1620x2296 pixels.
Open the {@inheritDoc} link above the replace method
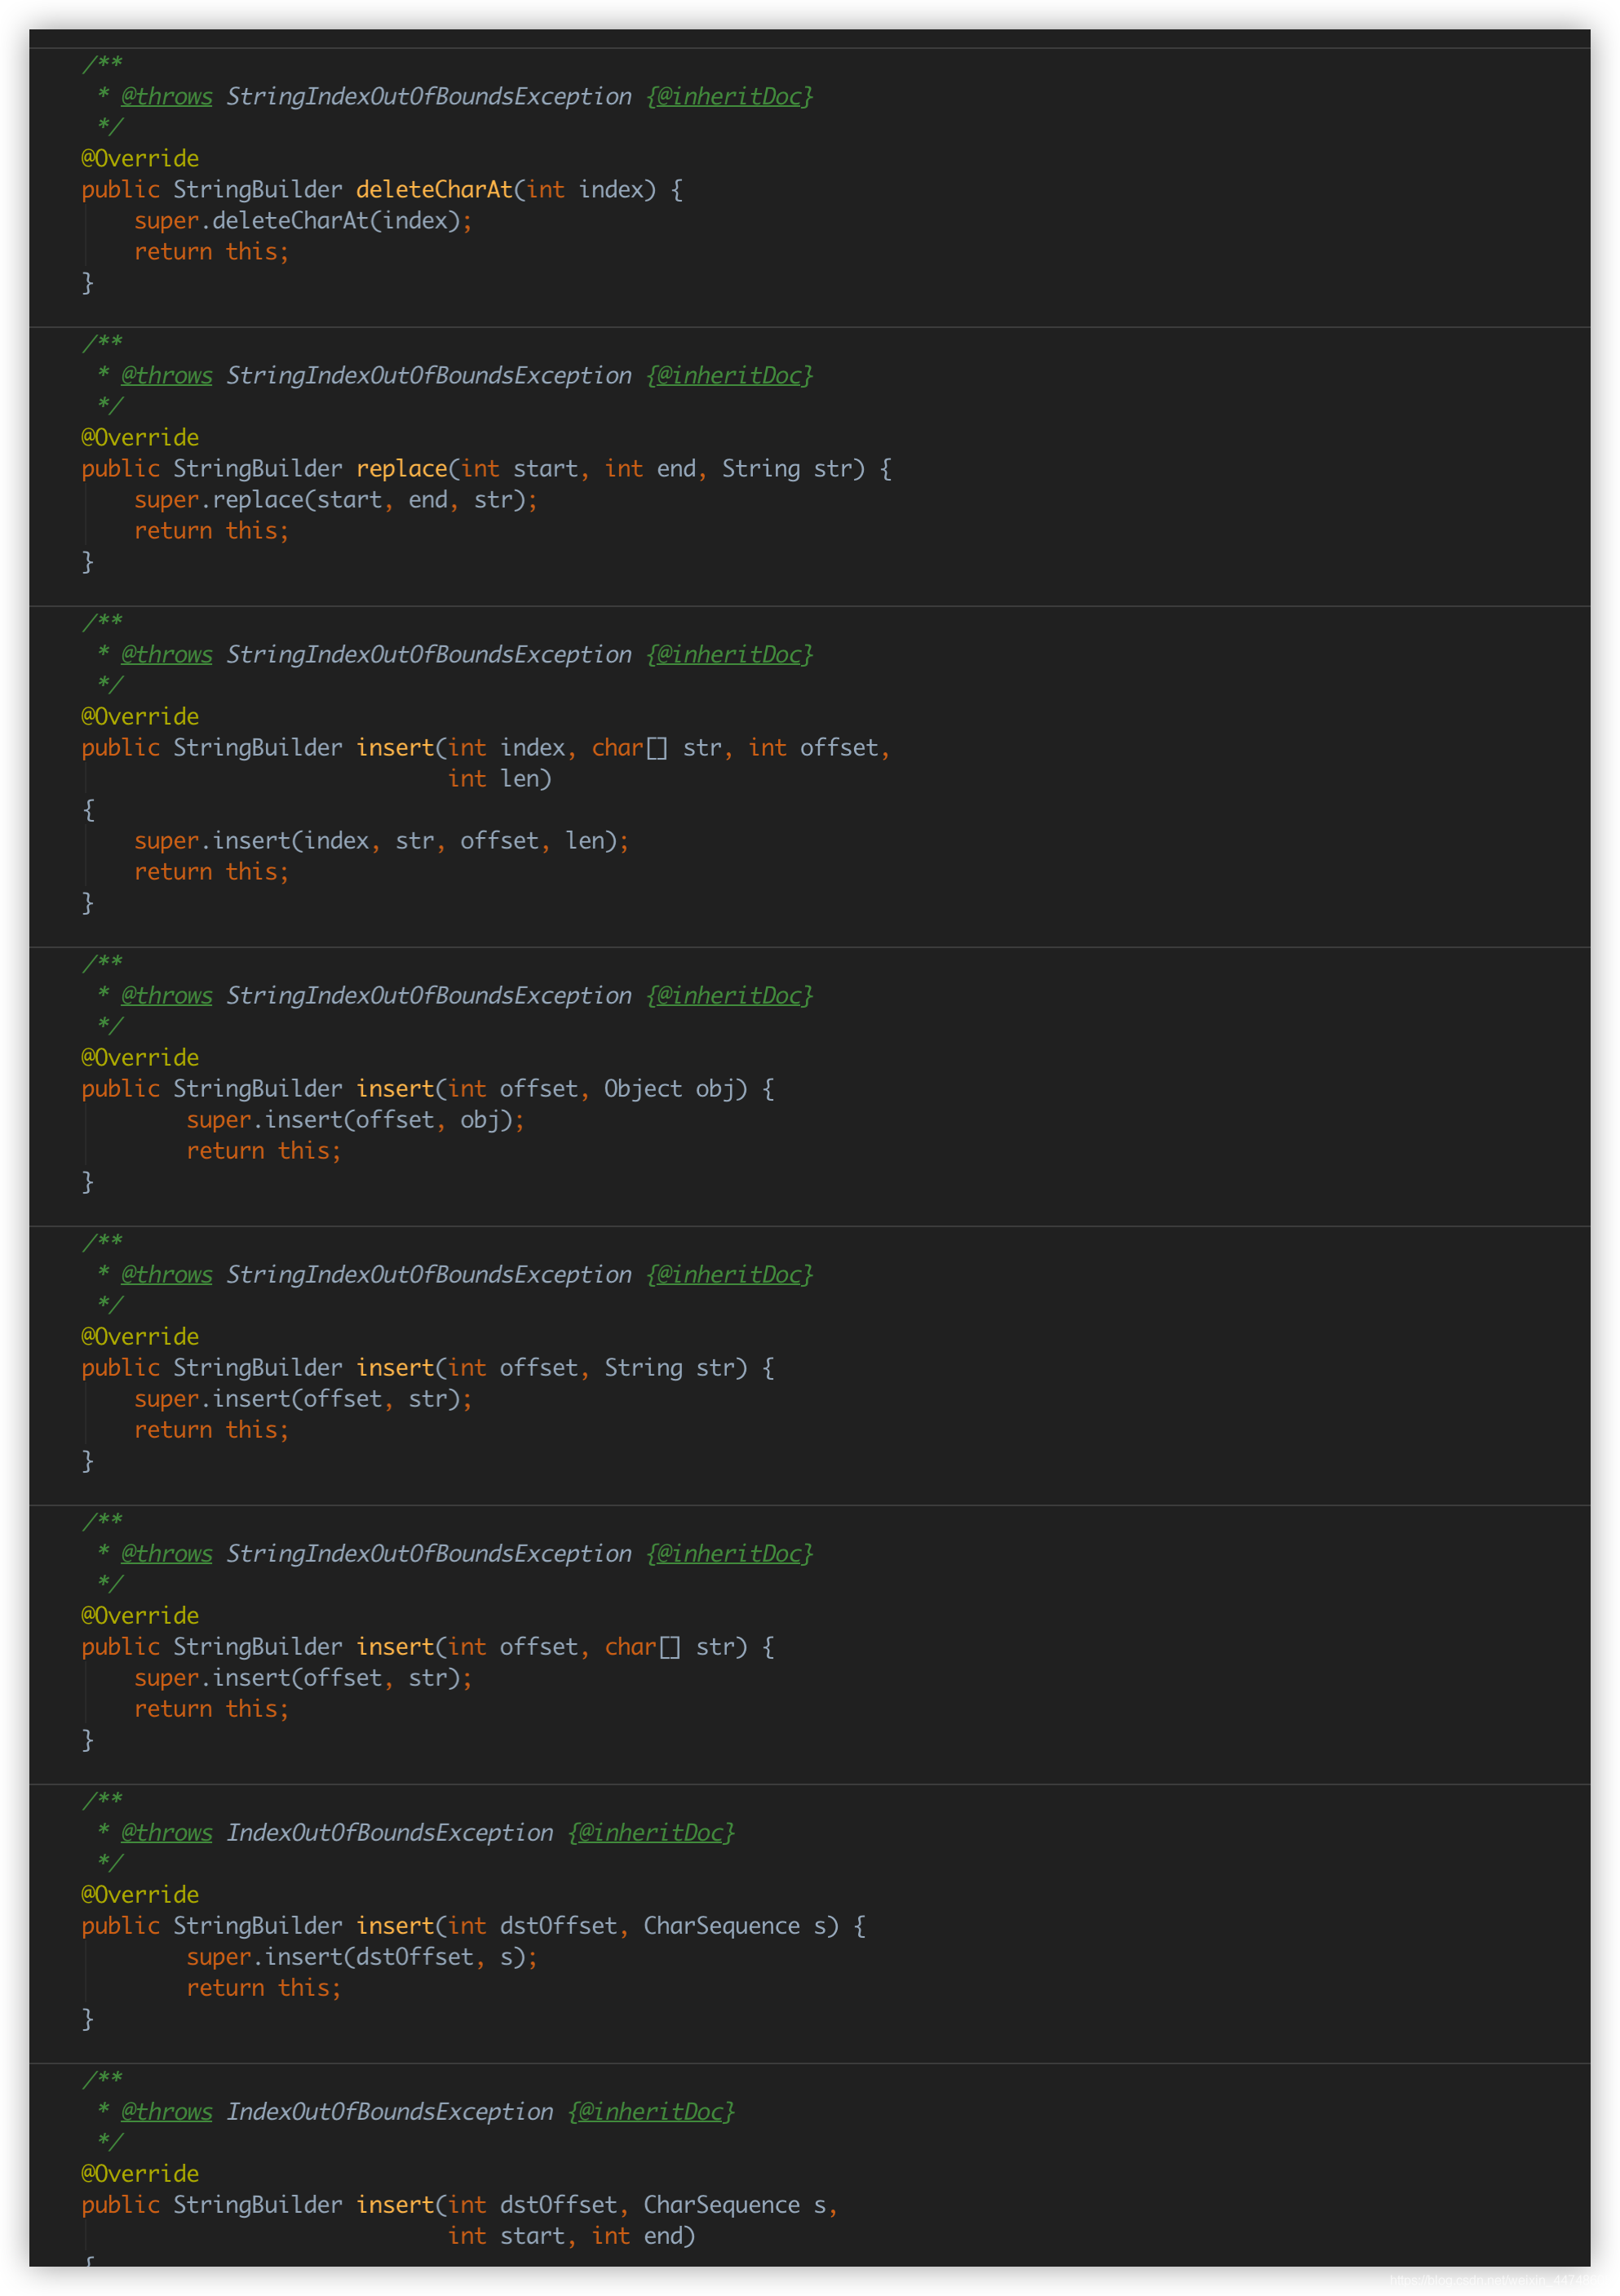tap(729, 376)
